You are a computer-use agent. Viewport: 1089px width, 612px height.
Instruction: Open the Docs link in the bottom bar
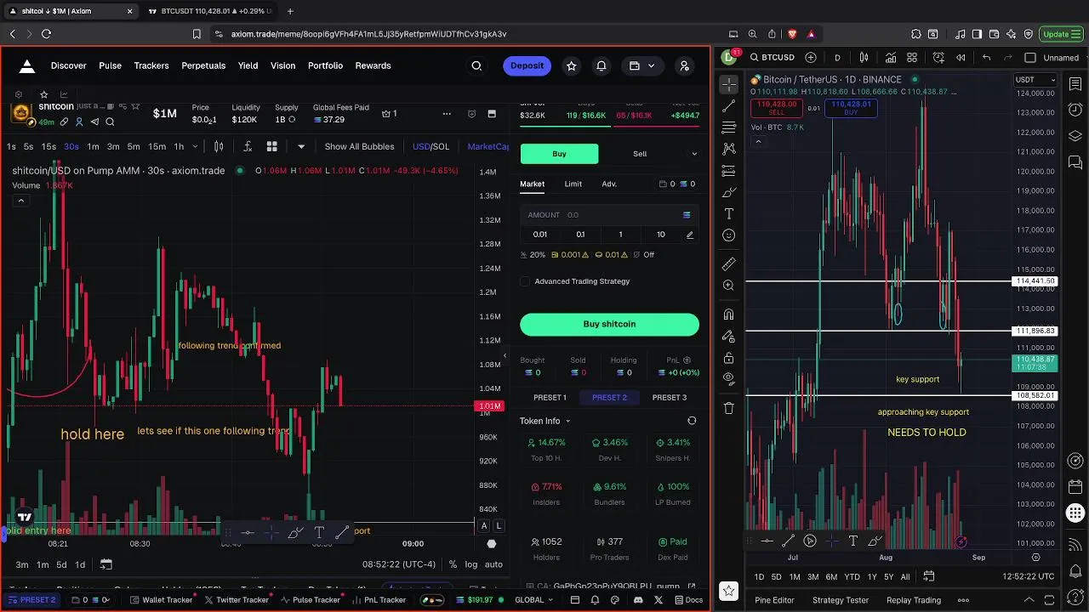click(688, 600)
